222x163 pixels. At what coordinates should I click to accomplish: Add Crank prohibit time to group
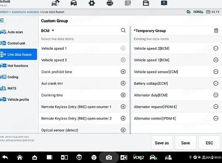coord(123,71)
